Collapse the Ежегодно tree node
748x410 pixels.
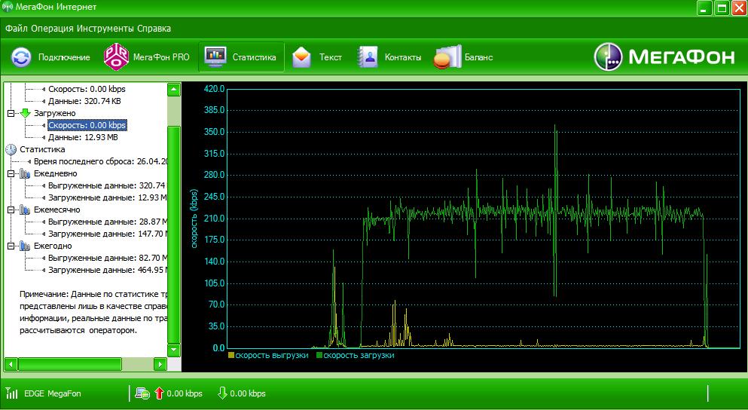click(11, 246)
